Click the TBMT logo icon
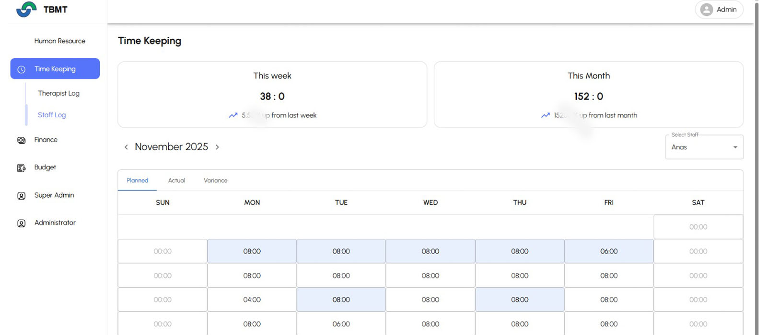The image size is (767, 335). pyautogui.click(x=26, y=10)
